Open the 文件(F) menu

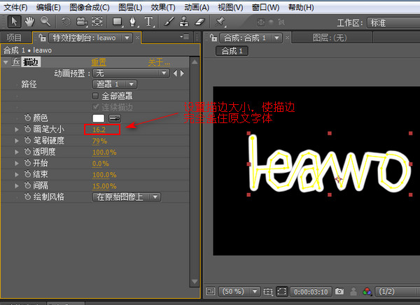[16, 7]
